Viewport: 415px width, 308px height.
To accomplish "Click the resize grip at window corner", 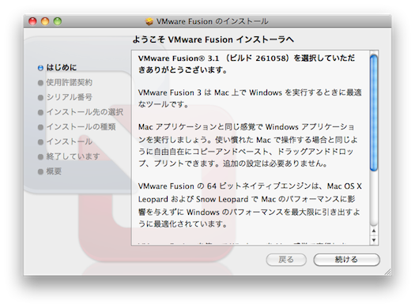I will click(388, 272).
